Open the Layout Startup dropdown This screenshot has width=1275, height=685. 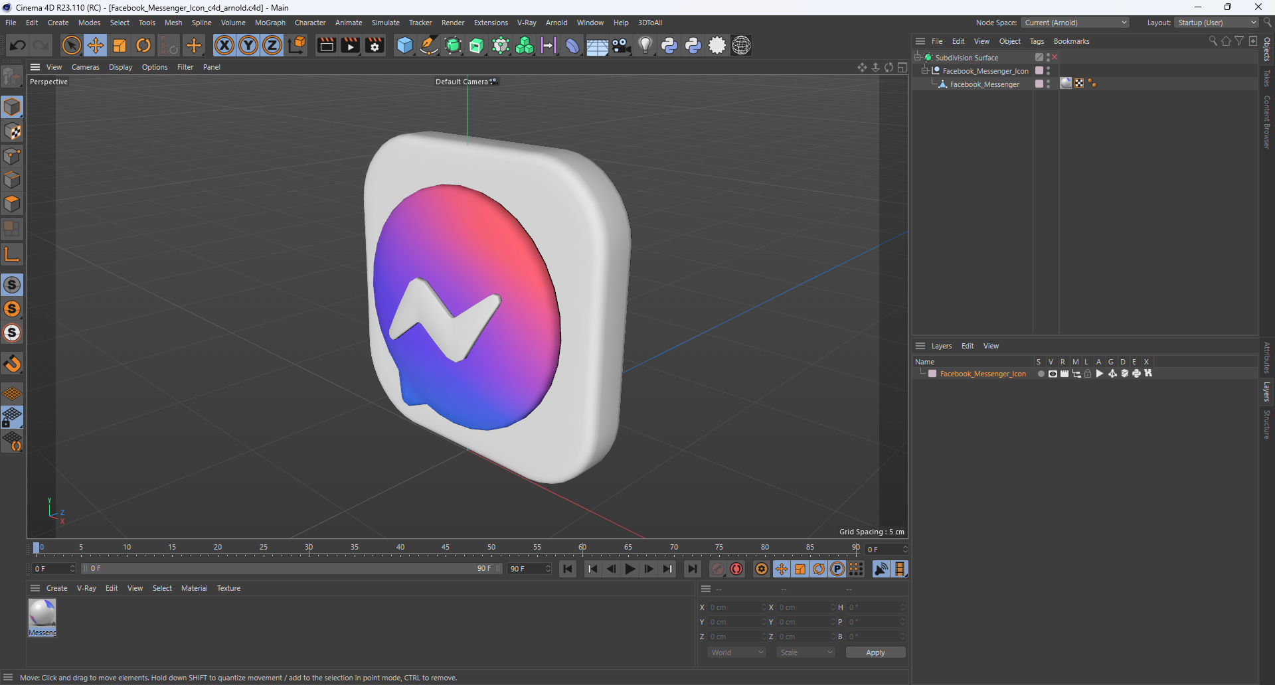tap(1217, 23)
